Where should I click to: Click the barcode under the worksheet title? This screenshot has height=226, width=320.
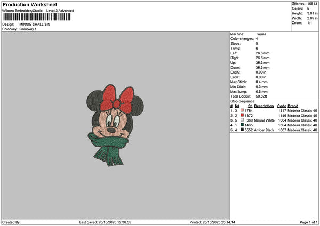(x=37, y=17)
